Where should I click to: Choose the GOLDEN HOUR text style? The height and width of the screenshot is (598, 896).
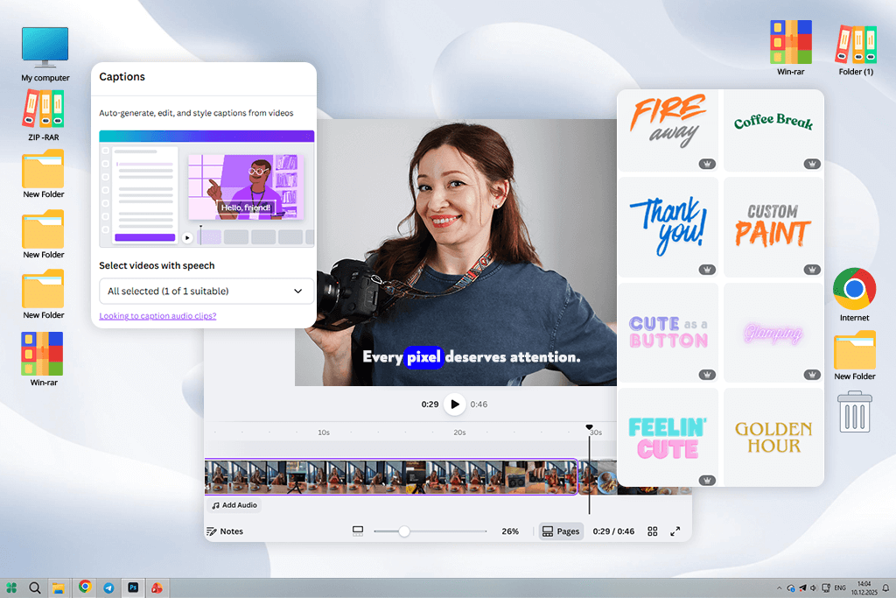[773, 438]
